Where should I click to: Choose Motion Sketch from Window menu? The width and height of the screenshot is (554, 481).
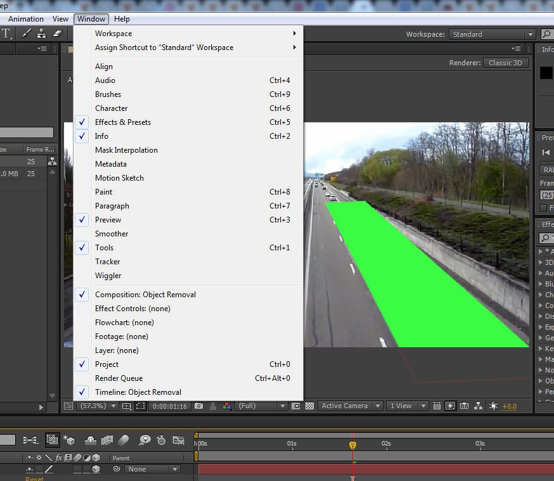pos(189,178)
